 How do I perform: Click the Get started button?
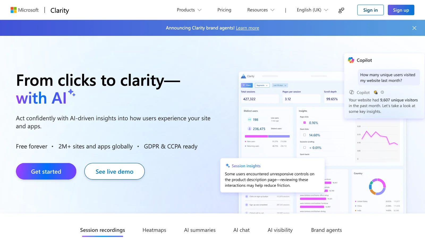(46, 171)
